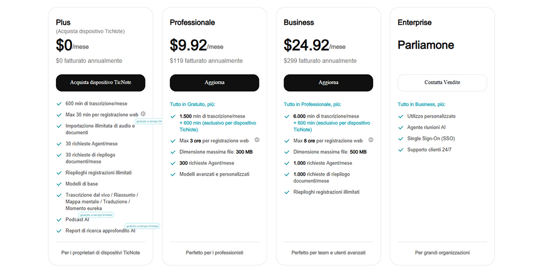Click checkmark beside Single Sign-On (SSO)
The height and width of the screenshot is (271, 543).
pos(401,138)
